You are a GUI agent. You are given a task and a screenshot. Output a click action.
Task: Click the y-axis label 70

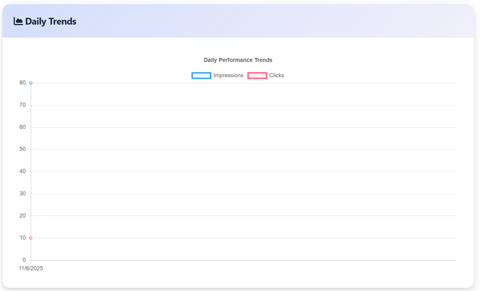point(23,105)
